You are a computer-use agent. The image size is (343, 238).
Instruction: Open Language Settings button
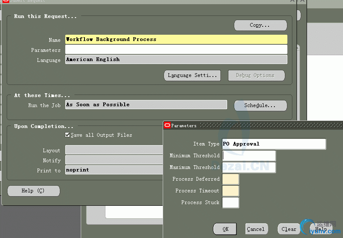coord(192,75)
